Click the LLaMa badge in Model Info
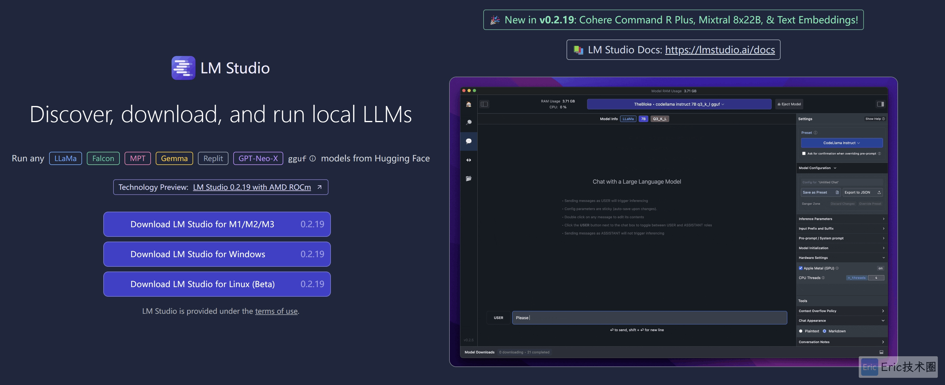Viewport: 945px width, 385px height. (x=628, y=119)
